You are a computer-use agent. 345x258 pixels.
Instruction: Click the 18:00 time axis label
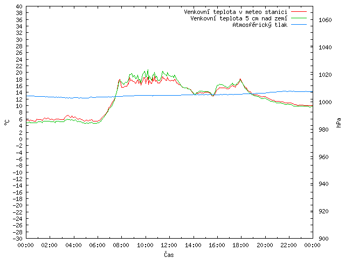(241, 245)
